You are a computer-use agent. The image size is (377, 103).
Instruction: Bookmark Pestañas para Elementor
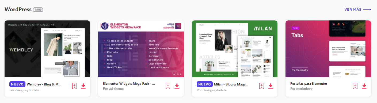(x=355, y=86)
